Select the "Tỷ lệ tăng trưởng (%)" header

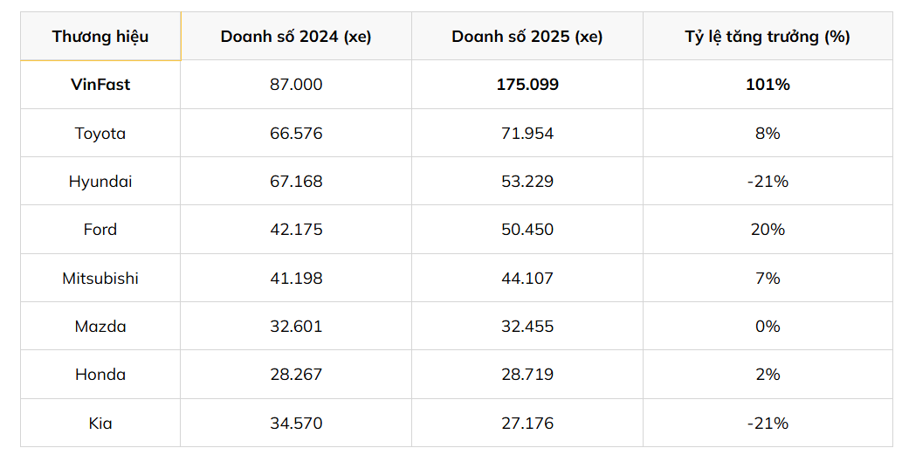[768, 37]
